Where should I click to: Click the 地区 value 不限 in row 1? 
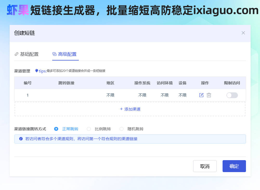[110, 95]
